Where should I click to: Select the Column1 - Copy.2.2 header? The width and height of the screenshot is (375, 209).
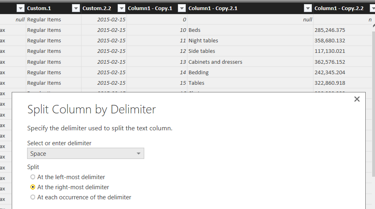[339, 8]
